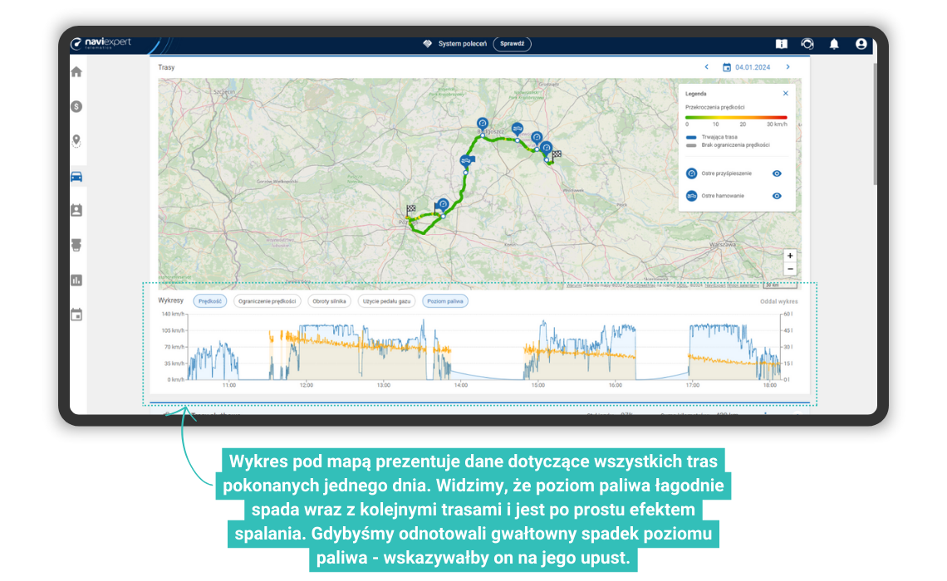Select the car vehicles icon in sidebar
This screenshot has height=581, width=947.
tap(76, 176)
